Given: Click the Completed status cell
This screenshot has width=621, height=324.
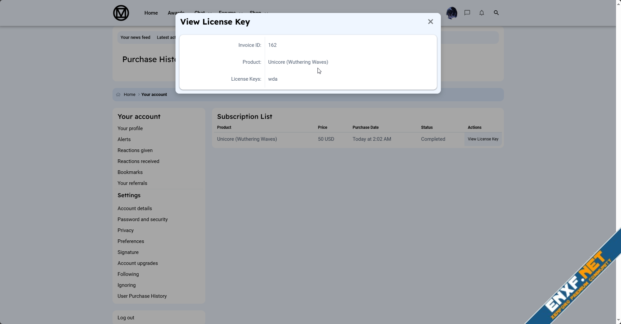Looking at the screenshot, I should click(x=433, y=139).
